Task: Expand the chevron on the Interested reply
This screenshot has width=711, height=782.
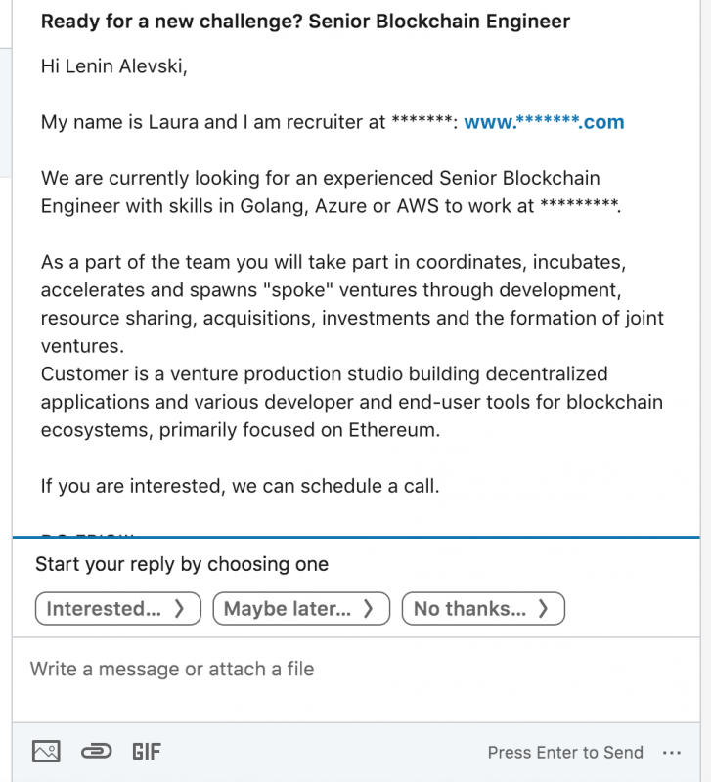Action: 179,609
